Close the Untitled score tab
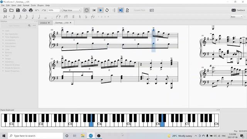 pos(49,23)
